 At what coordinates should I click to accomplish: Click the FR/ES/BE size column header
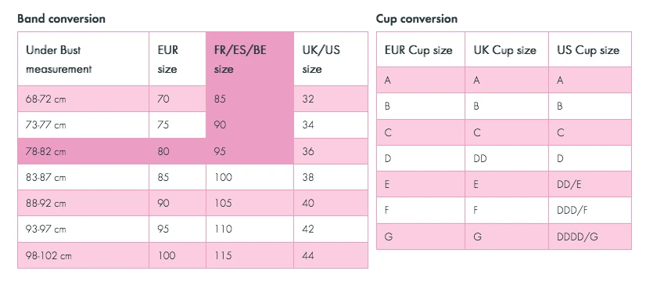point(249,59)
